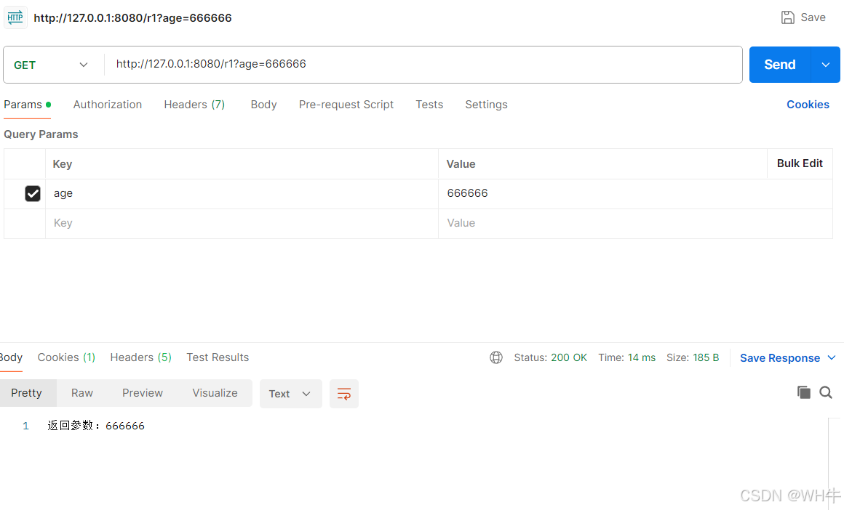844x510 pixels.
Task: Open the Test Results tab
Action: (218, 357)
